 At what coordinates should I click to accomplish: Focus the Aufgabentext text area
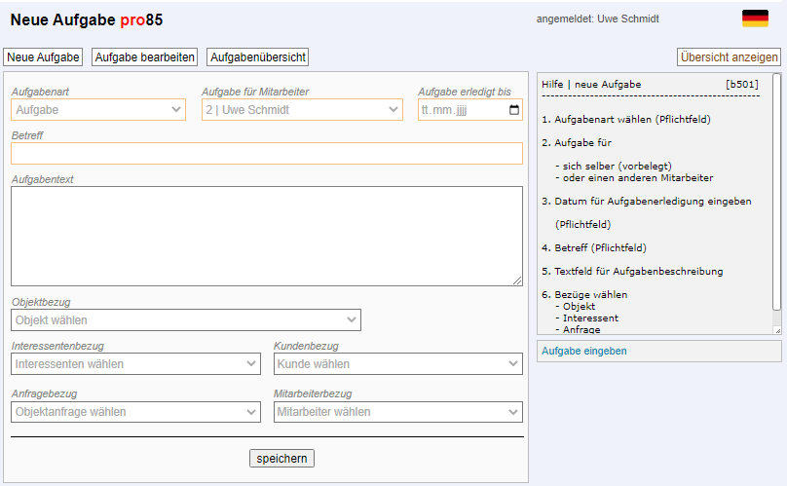267,236
